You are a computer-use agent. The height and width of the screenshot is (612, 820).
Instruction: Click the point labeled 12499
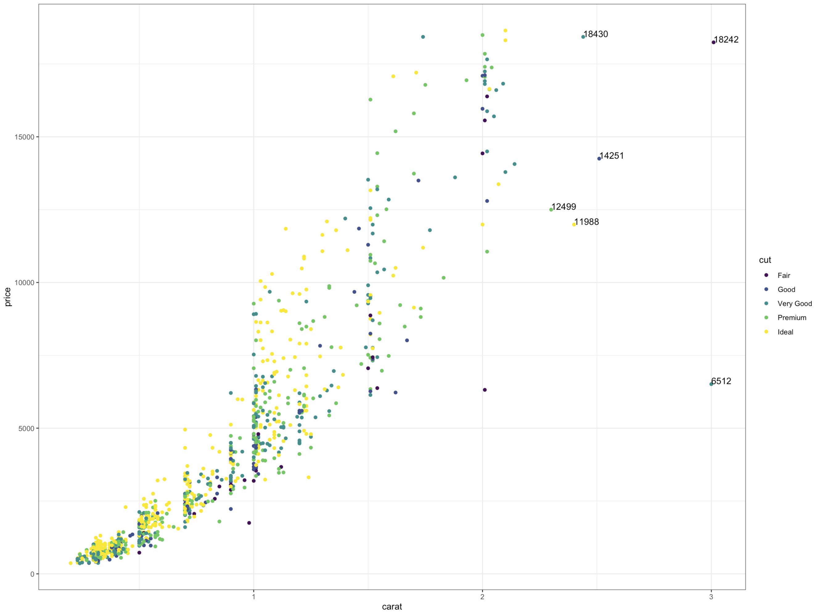[x=551, y=210]
